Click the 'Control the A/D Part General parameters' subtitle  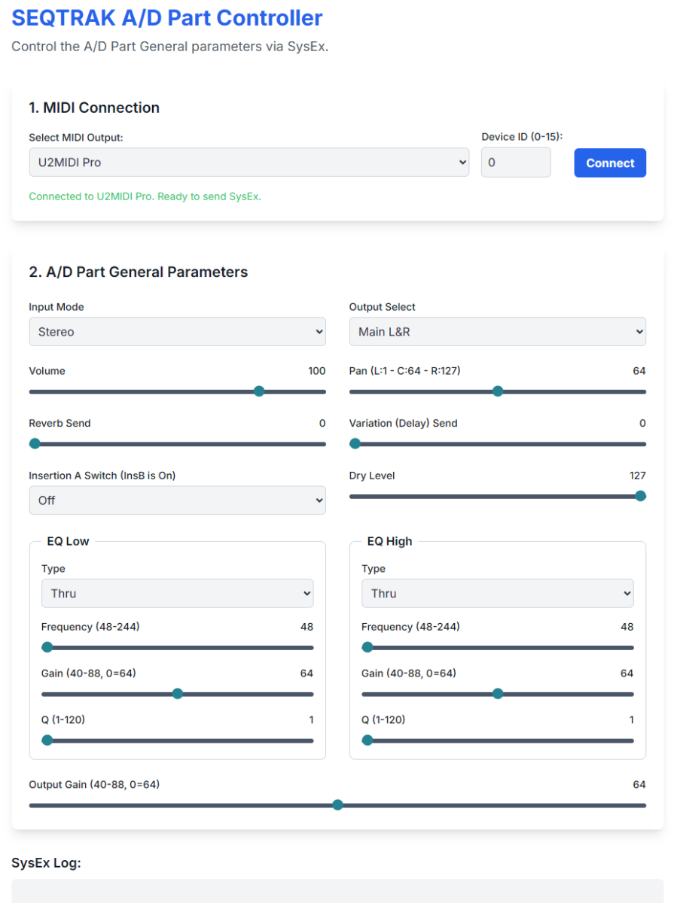tap(170, 47)
